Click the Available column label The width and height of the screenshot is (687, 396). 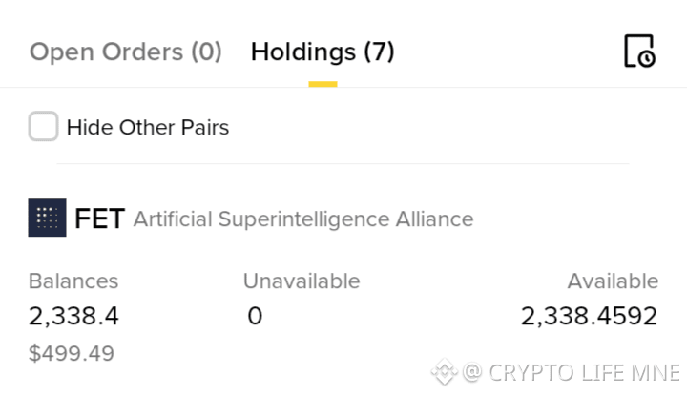[613, 281]
